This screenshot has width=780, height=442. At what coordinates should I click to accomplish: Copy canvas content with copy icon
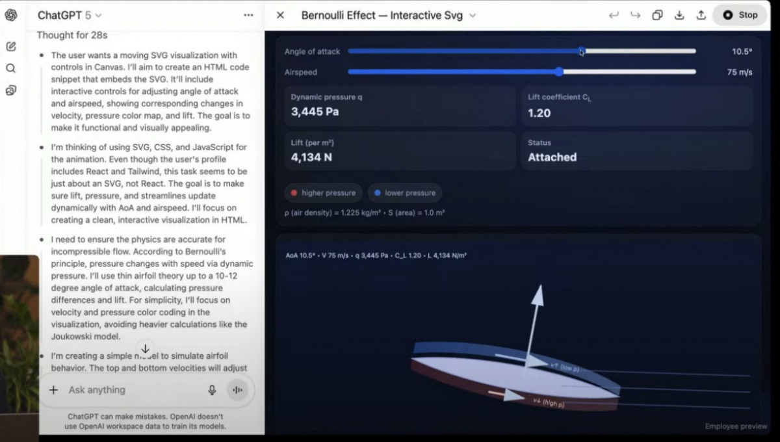[657, 15]
